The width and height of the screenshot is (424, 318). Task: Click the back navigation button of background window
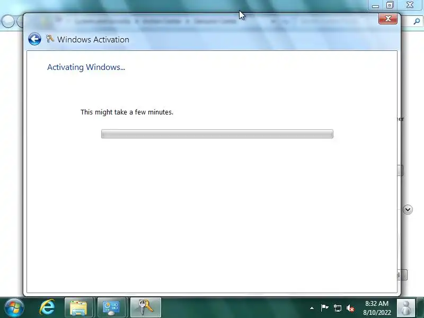7,21
